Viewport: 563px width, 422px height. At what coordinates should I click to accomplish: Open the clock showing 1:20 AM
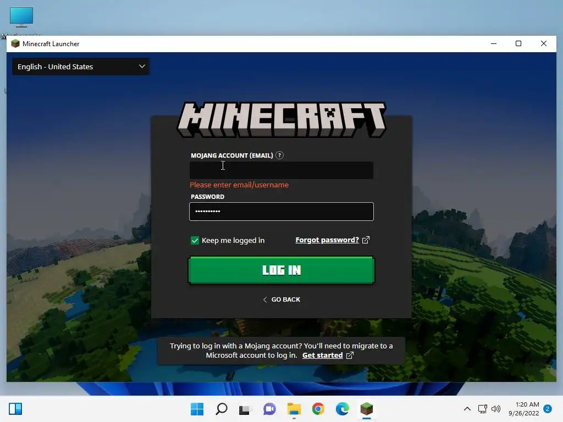[524, 409]
